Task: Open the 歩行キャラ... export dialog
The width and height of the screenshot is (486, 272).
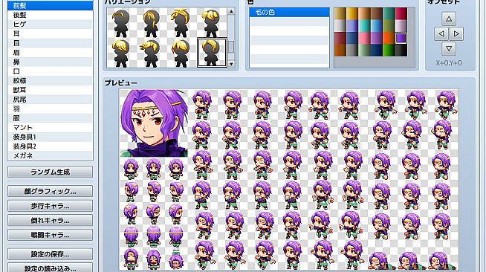Action: pyautogui.click(x=50, y=206)
